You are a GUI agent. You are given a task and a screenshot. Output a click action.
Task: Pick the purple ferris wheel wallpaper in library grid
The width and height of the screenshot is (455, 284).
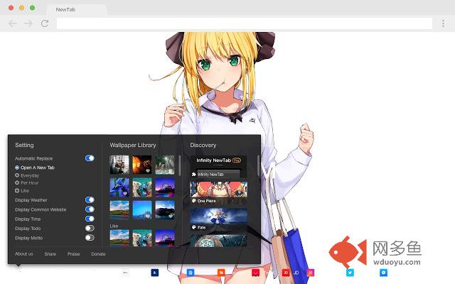tap(165, 187)
